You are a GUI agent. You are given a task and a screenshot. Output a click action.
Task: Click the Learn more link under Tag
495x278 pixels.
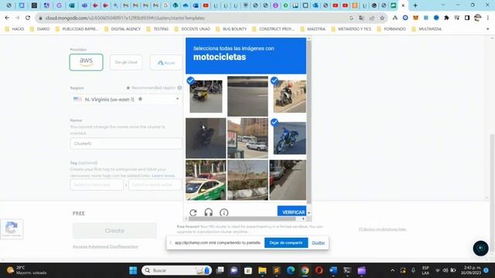pyautogui.click(x=163, y=175)
